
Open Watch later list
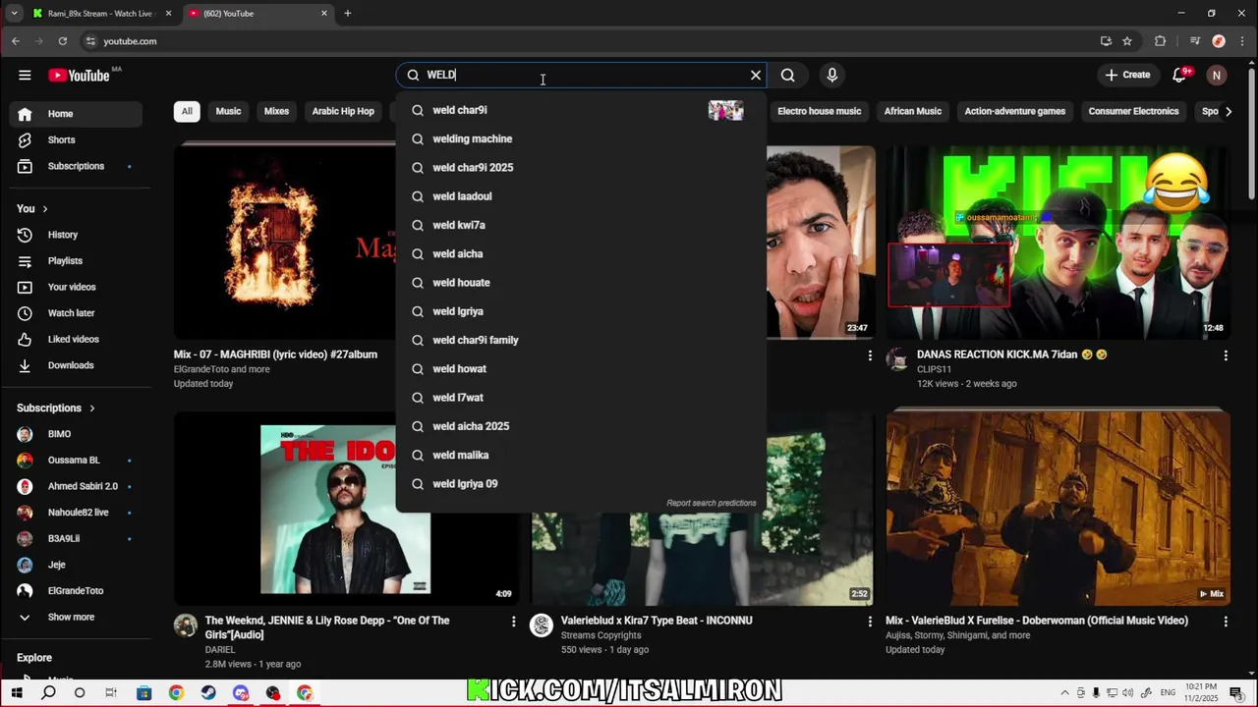coord(77,313)
